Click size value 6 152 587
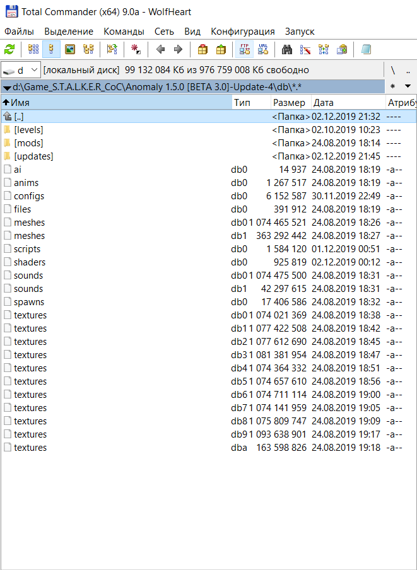417x570 pixels. tap(286, 196)
